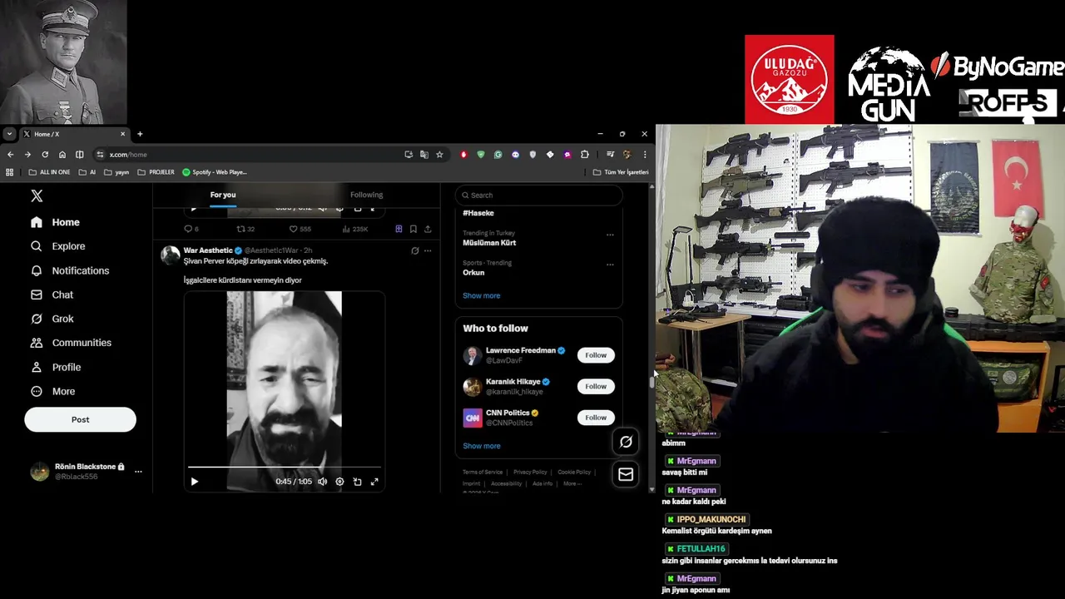Click into the X Search field
This screenshot has width=1065, height=599.
(x=538, y=195)
